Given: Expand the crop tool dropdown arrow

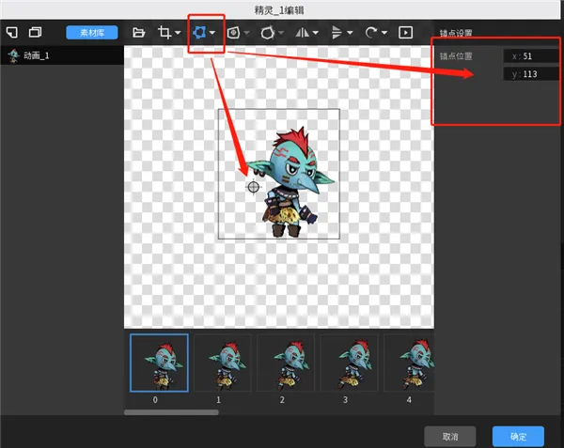Looking at the screenshot, I should point(178,33).
